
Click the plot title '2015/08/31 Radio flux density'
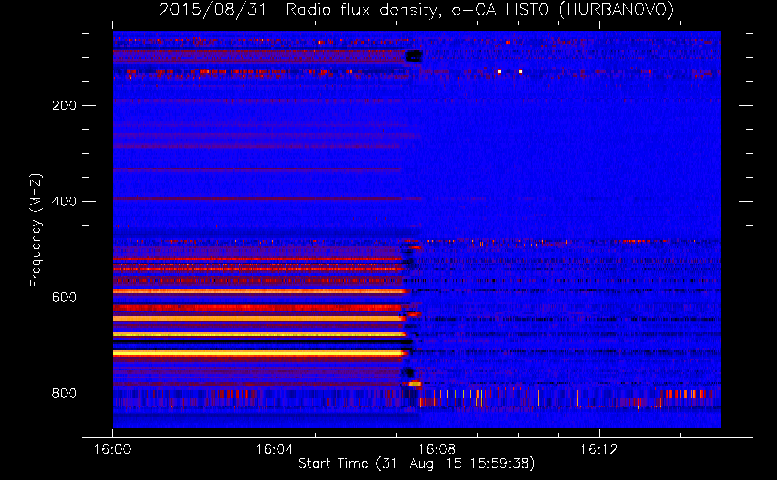[x=416, y=10]
